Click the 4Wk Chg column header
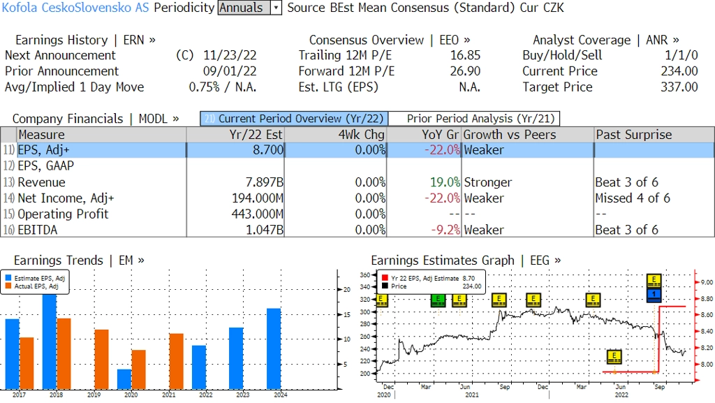This screenshot has width=715, height=403. [336, 135]
